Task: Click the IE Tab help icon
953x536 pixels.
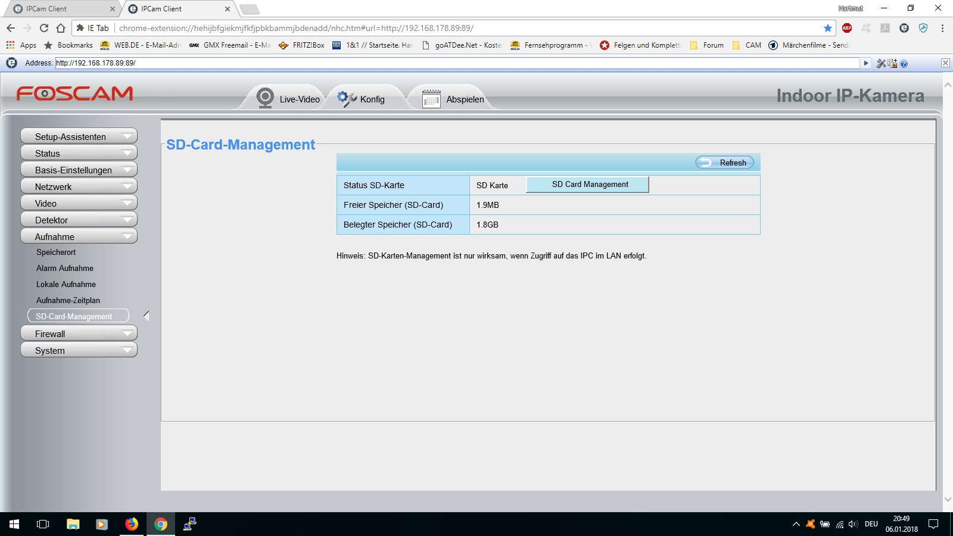Action: [x=904, y=64]
